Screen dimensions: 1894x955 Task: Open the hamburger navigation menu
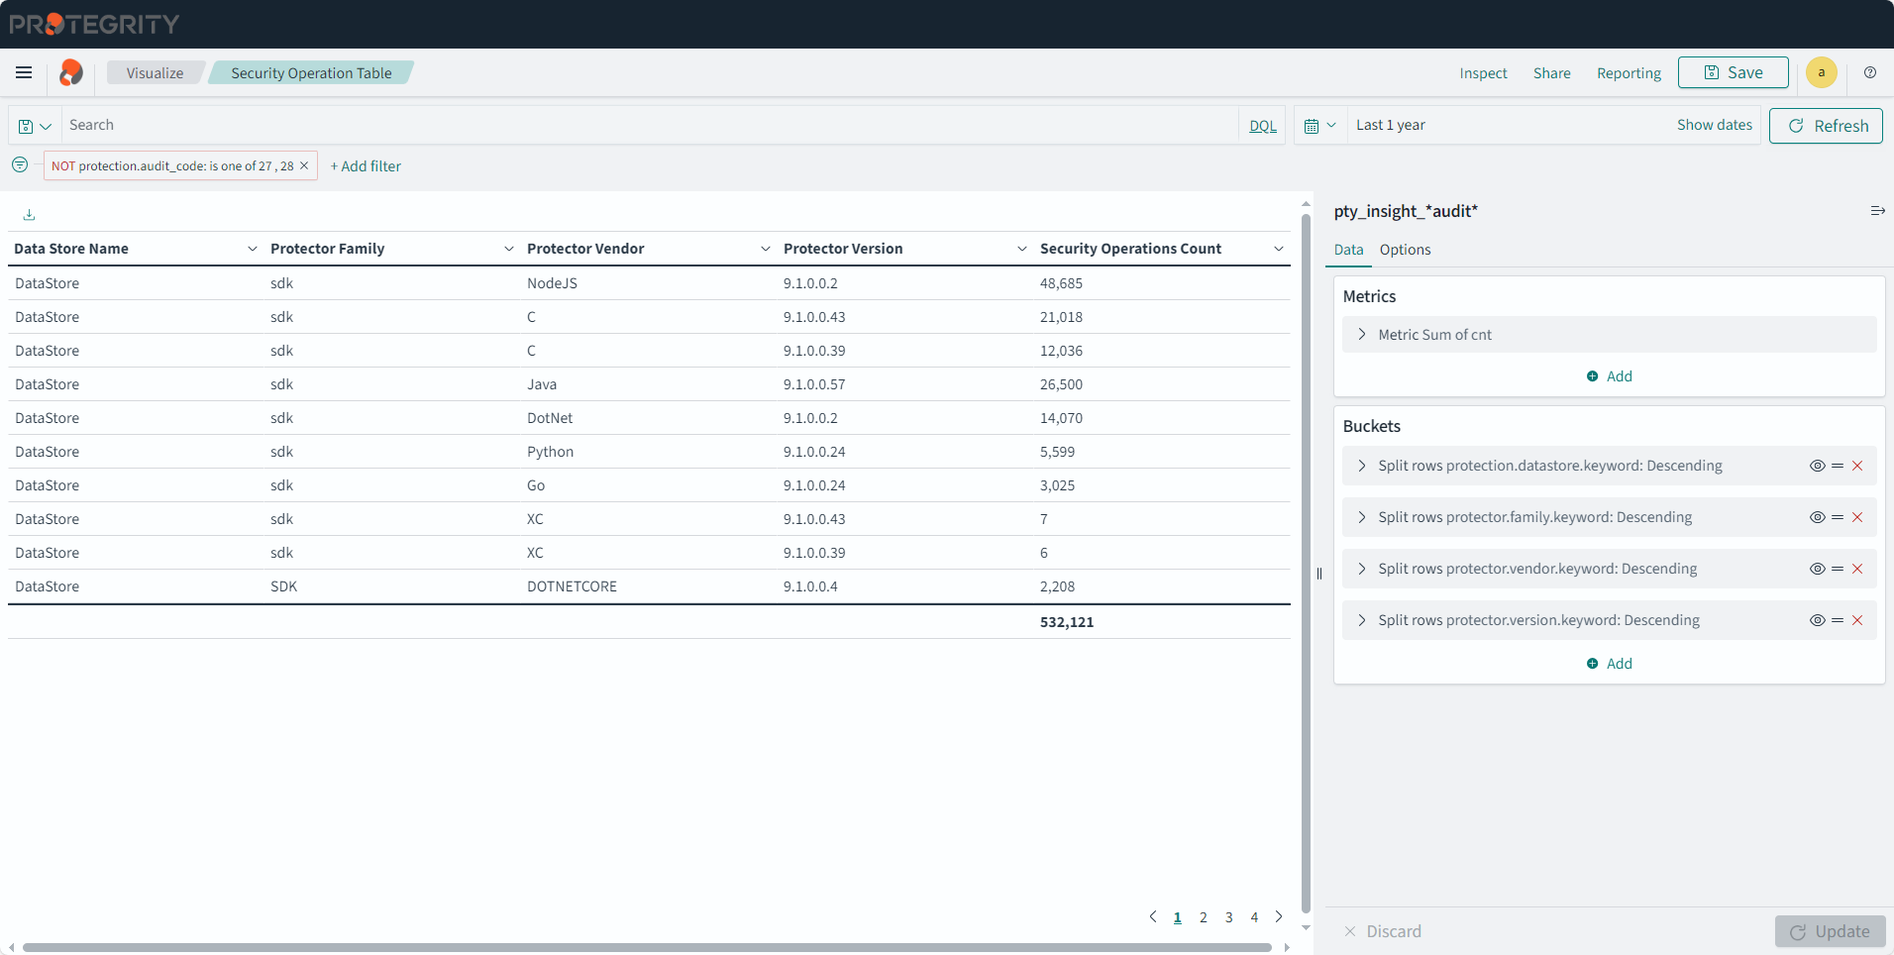coord(24,72)
